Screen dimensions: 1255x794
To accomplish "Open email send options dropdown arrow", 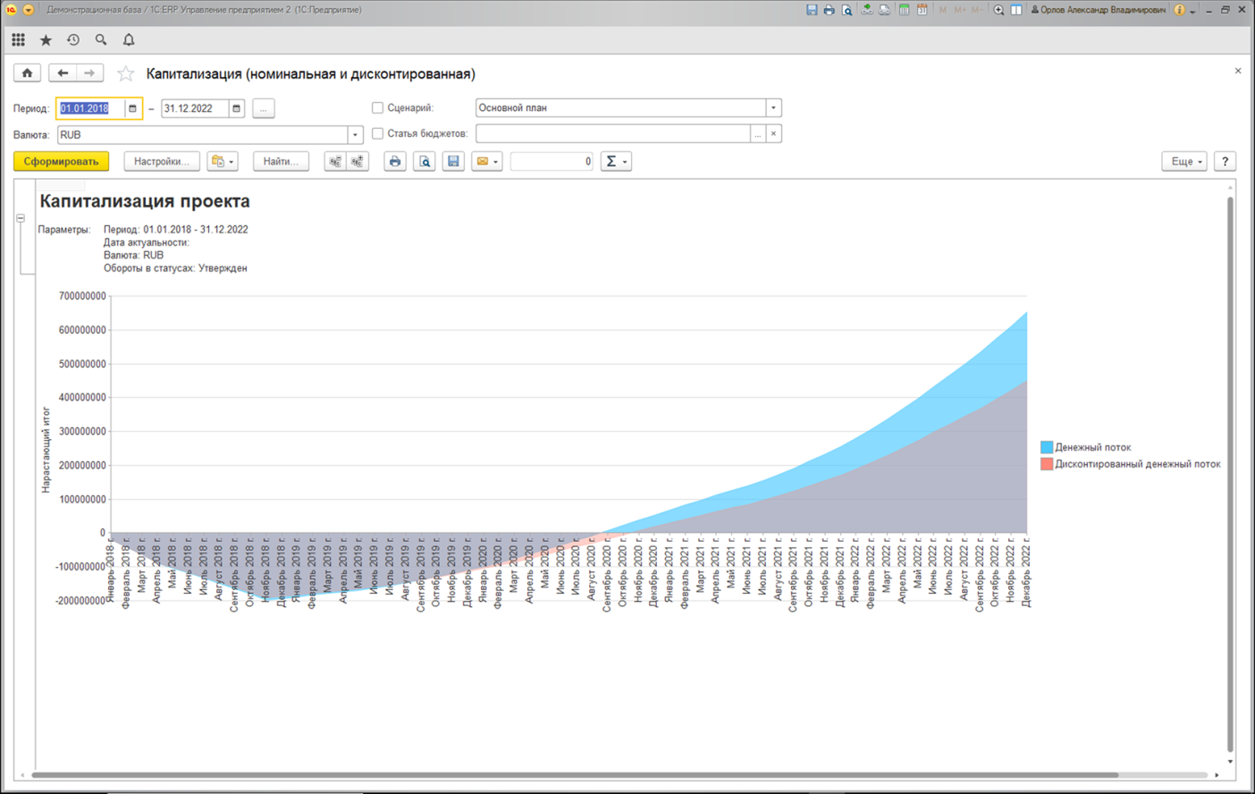I will coord(496,162).
